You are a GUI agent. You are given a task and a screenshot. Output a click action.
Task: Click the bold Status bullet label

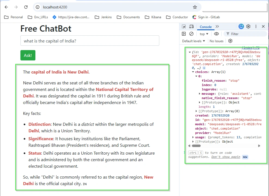coord(35,153)
